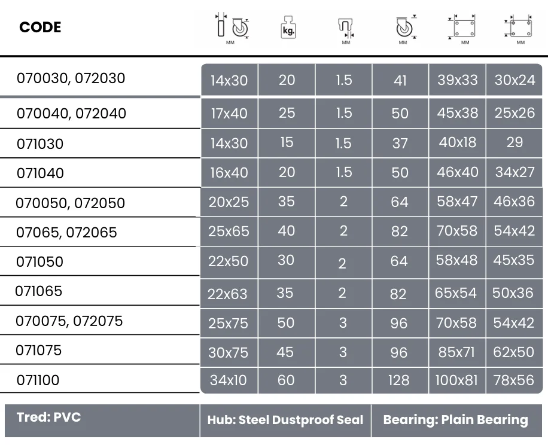
Task: Select code row 071075
Action: coord(39,350)
